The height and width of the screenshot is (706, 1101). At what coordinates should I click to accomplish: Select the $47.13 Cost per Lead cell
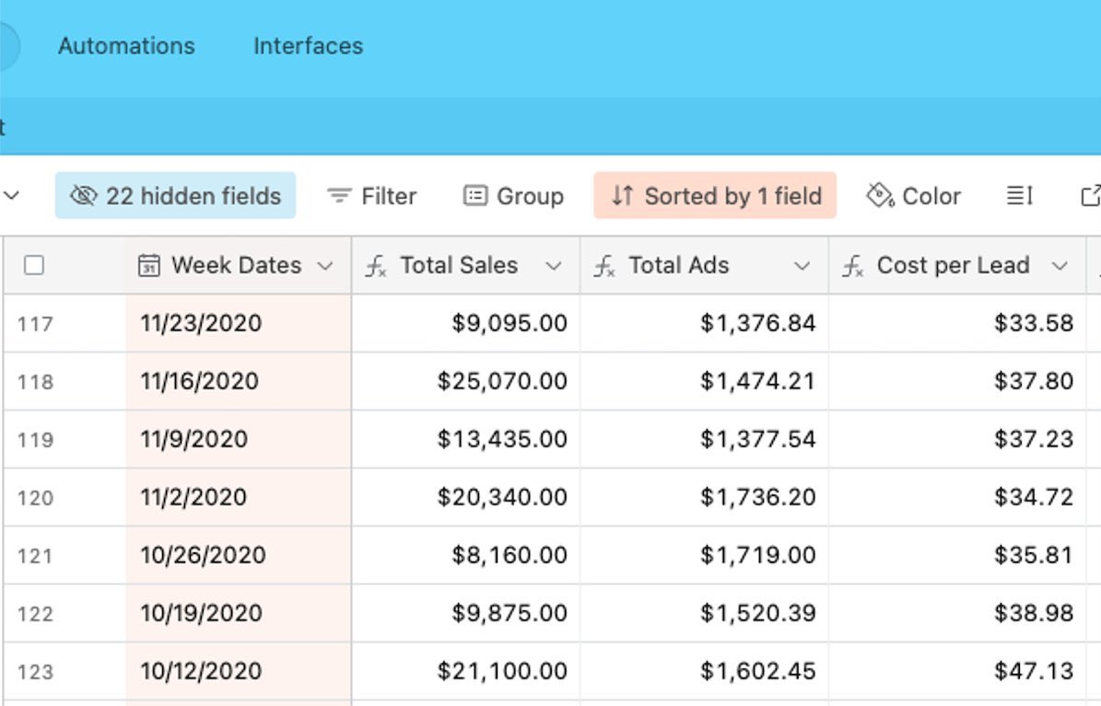957,672
